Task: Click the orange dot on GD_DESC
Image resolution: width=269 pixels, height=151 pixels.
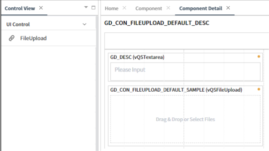Action: tap(259, 57)
